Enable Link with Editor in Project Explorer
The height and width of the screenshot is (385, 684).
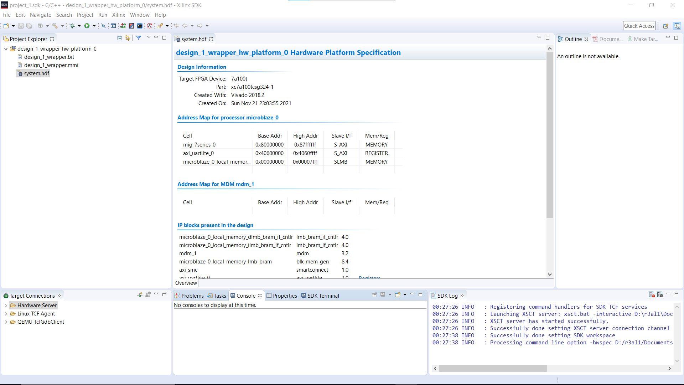click(128, 38)
